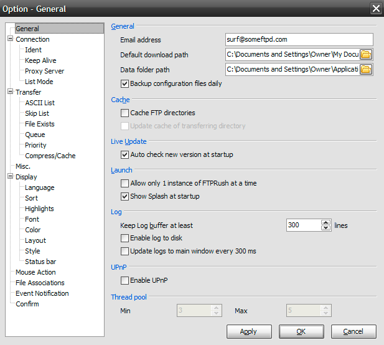Viewport: 384px width, 345px height.
Task: Select File Exists options
Action: (40, 124)
